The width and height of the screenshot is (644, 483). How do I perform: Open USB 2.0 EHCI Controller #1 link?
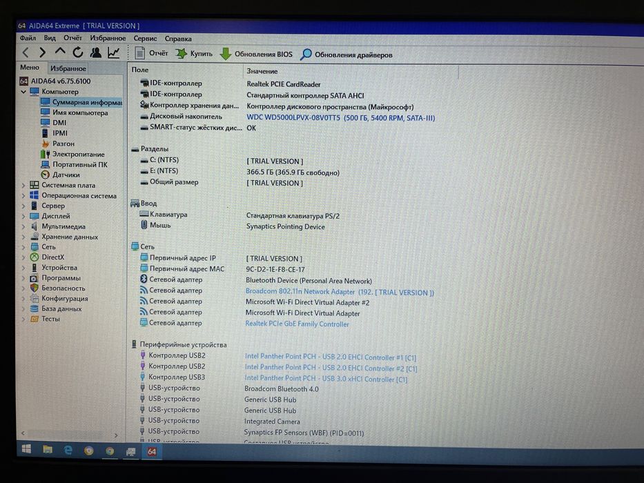point(330,357)
